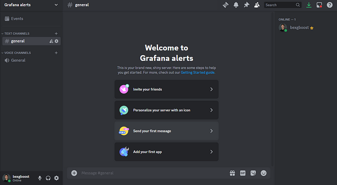Viewport: 337px width, 185px height.
Task: Open the sticker picker
Action: pos(253,173)
